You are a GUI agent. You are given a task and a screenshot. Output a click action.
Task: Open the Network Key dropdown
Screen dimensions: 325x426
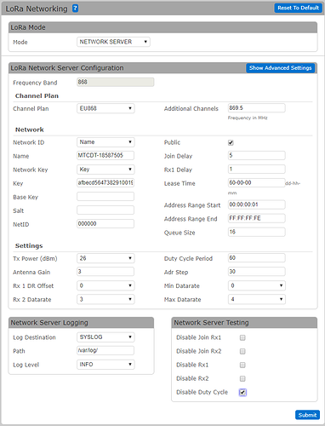pos(105,170)
